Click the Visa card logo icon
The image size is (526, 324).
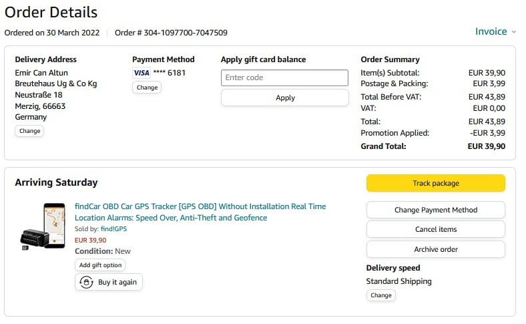[x=142, y=73]
